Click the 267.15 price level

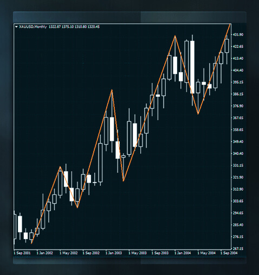(x=238, y=248)
